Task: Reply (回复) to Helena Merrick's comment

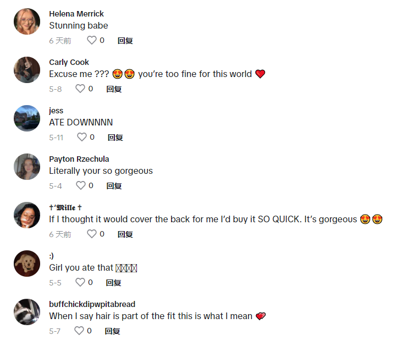Action: click(x=125, y=41)
